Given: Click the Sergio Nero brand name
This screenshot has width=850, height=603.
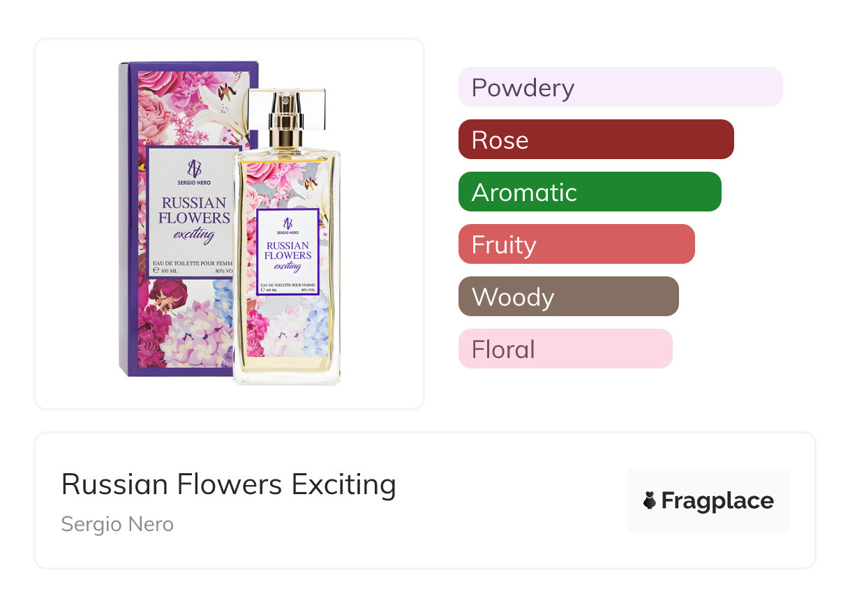Looking at the screenshot, I should click(117, 524).
